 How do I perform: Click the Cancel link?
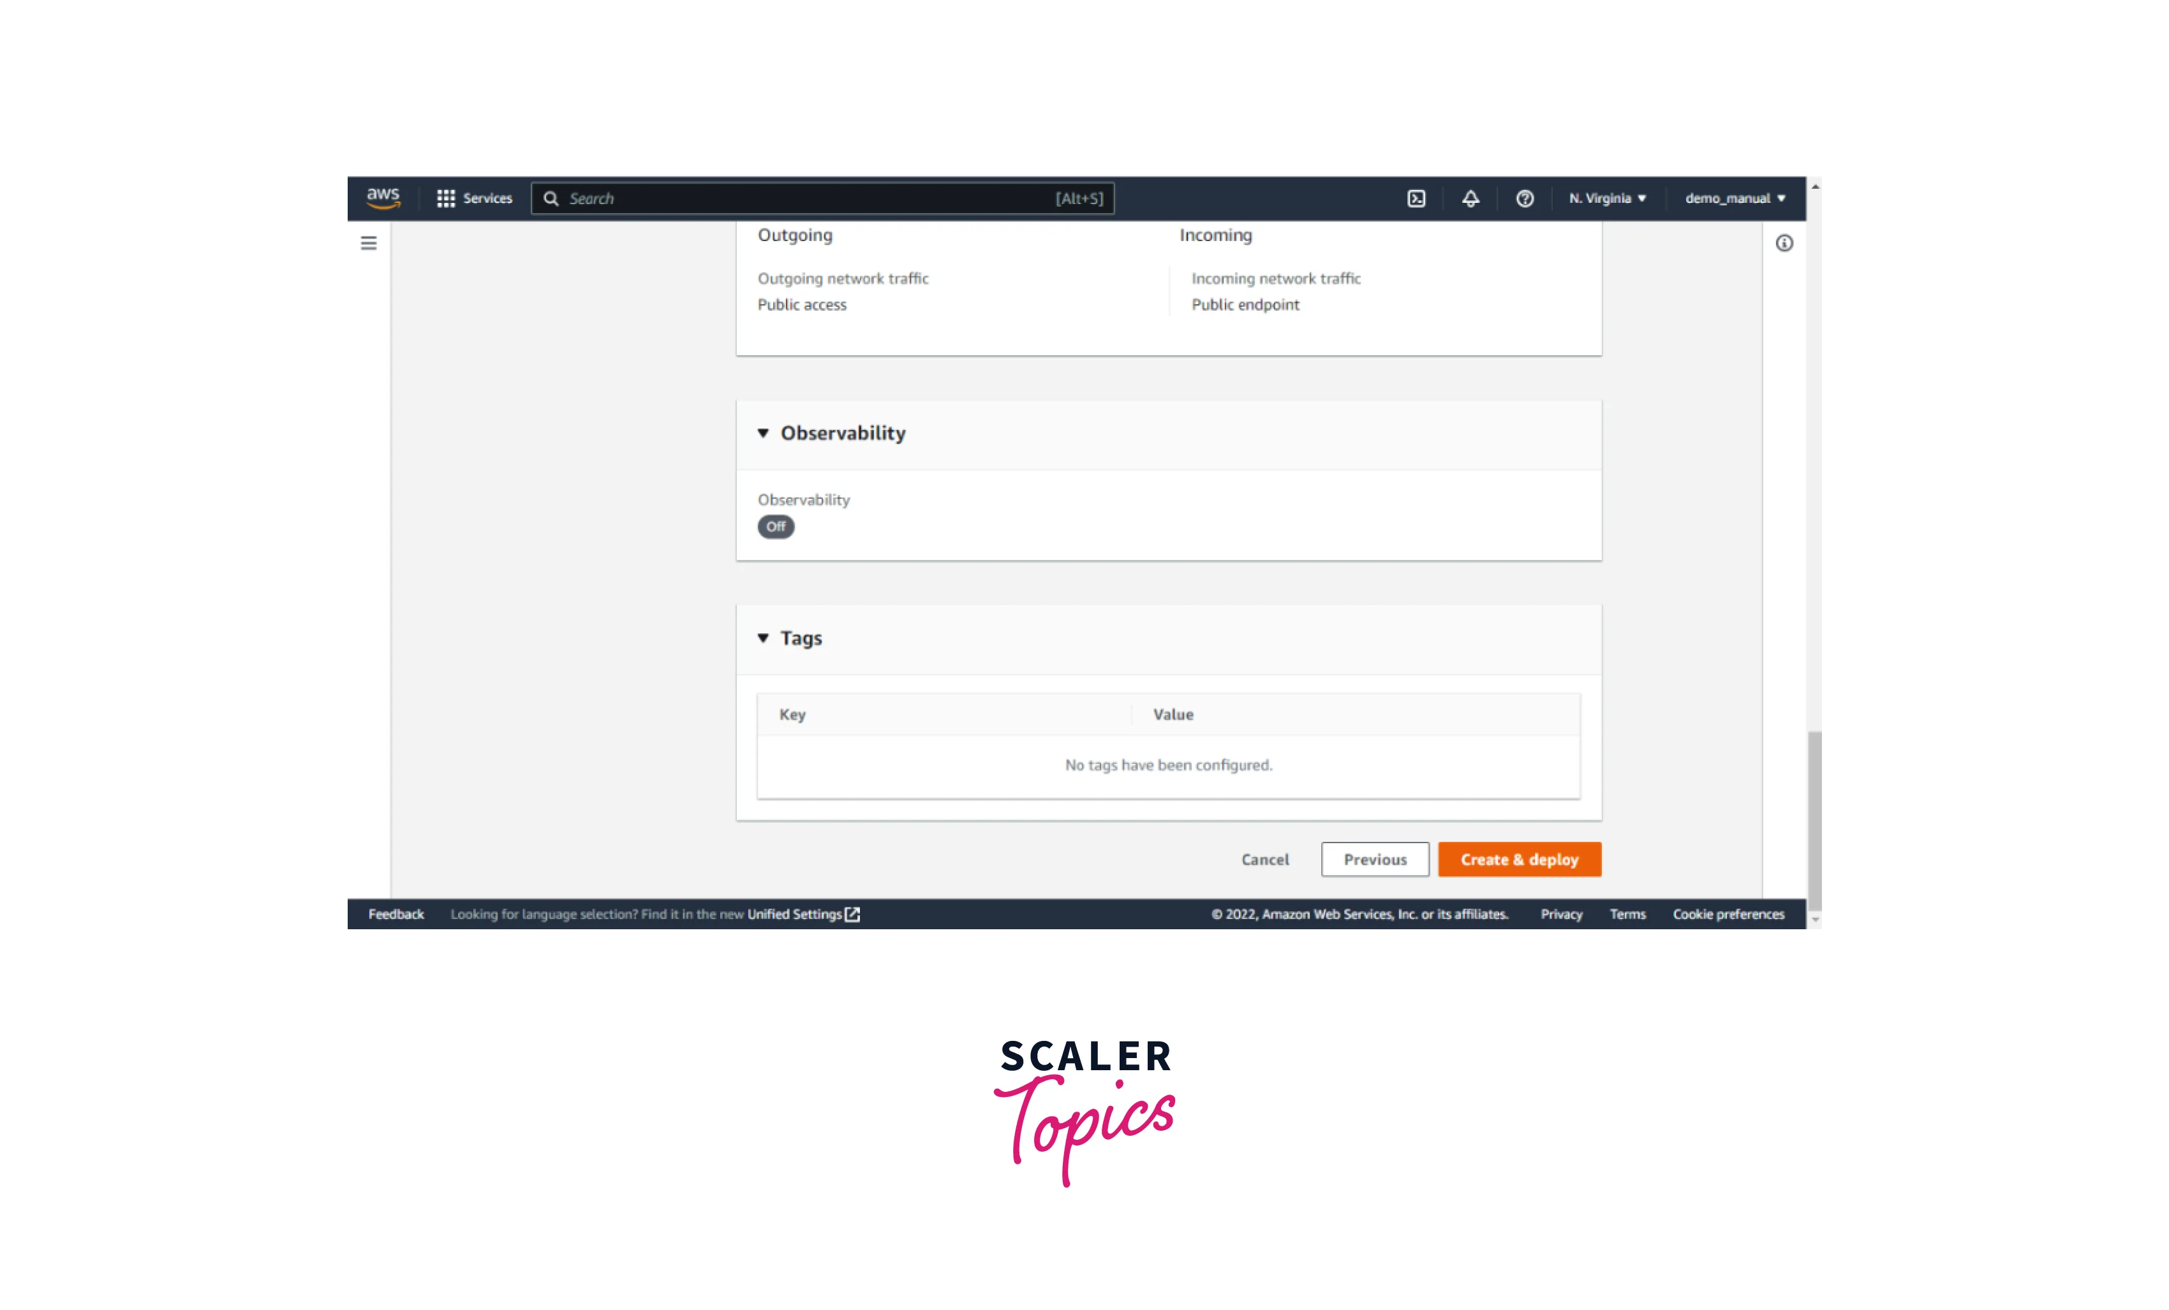point(1266,859)
